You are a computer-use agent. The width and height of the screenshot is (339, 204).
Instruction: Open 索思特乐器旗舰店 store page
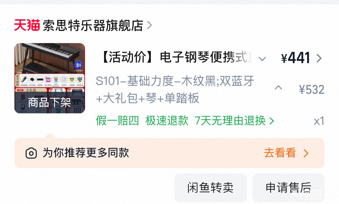[x=93, y=26]
